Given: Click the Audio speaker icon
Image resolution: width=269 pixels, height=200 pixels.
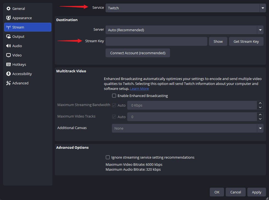Looking at the screenshot, I should [9, 46].
